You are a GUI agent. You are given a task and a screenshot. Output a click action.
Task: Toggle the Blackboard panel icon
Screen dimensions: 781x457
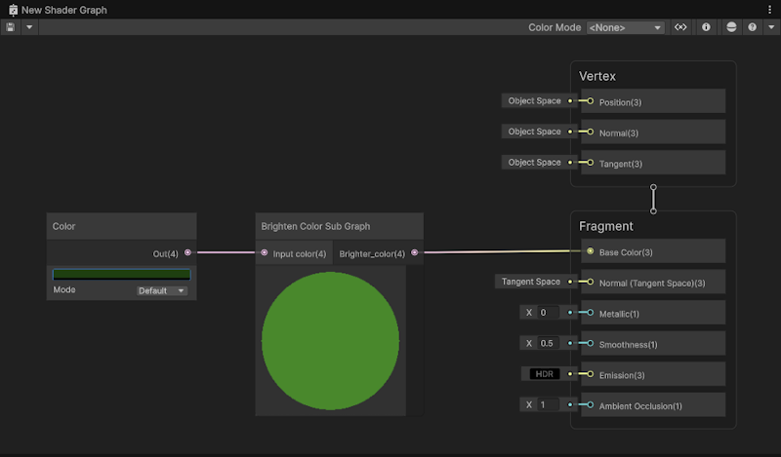tap(681, 27)
